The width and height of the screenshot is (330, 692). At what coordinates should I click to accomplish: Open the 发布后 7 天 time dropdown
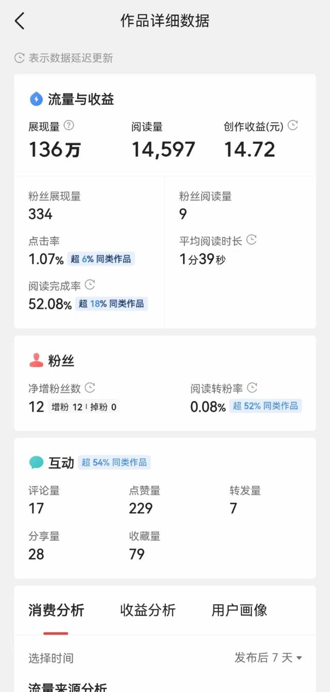pyautogui.click(x=268, y=657)
